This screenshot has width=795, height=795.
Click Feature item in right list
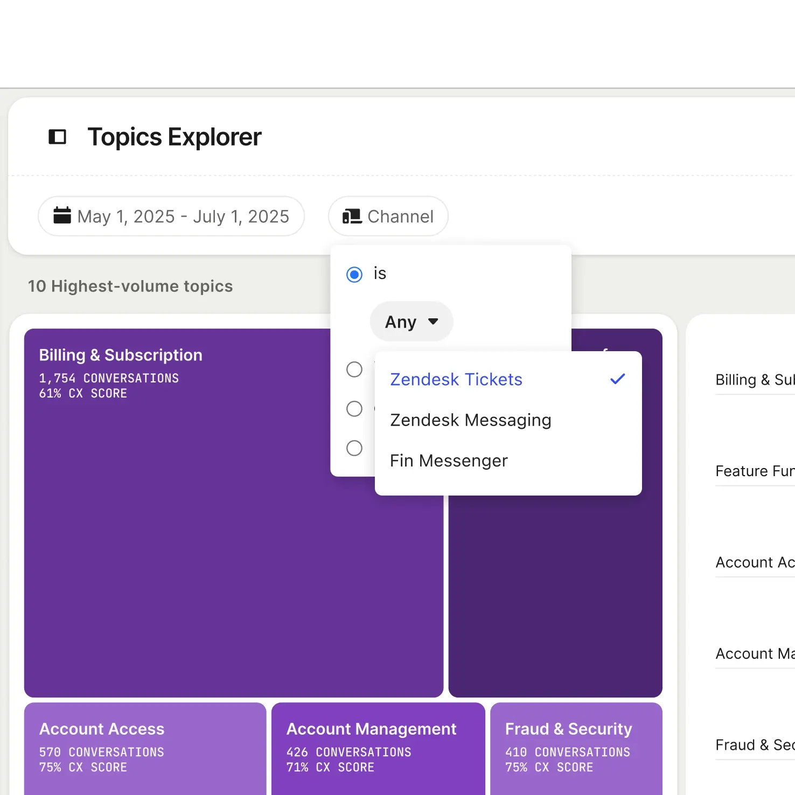[x=754, y=471]
